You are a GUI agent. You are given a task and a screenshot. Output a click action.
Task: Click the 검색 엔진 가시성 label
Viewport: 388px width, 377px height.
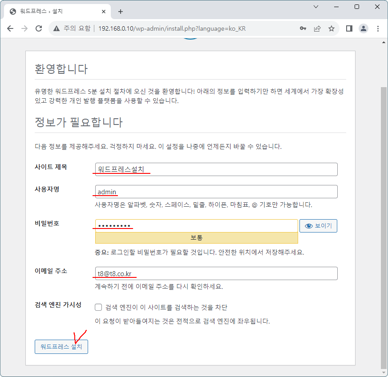58,305
